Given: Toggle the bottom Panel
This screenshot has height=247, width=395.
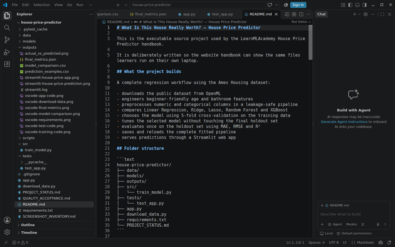Looking at the screenshot, I should click(x=357, y=5).
